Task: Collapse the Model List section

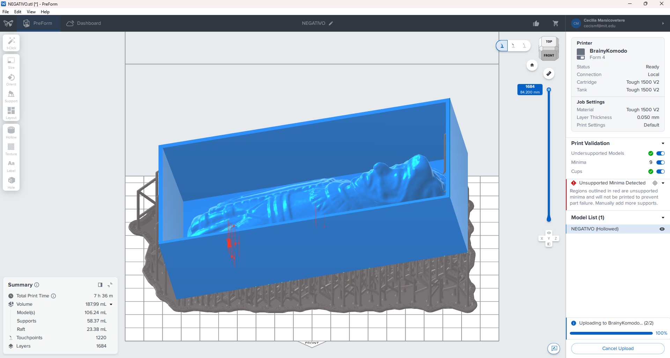Action: 663,218
